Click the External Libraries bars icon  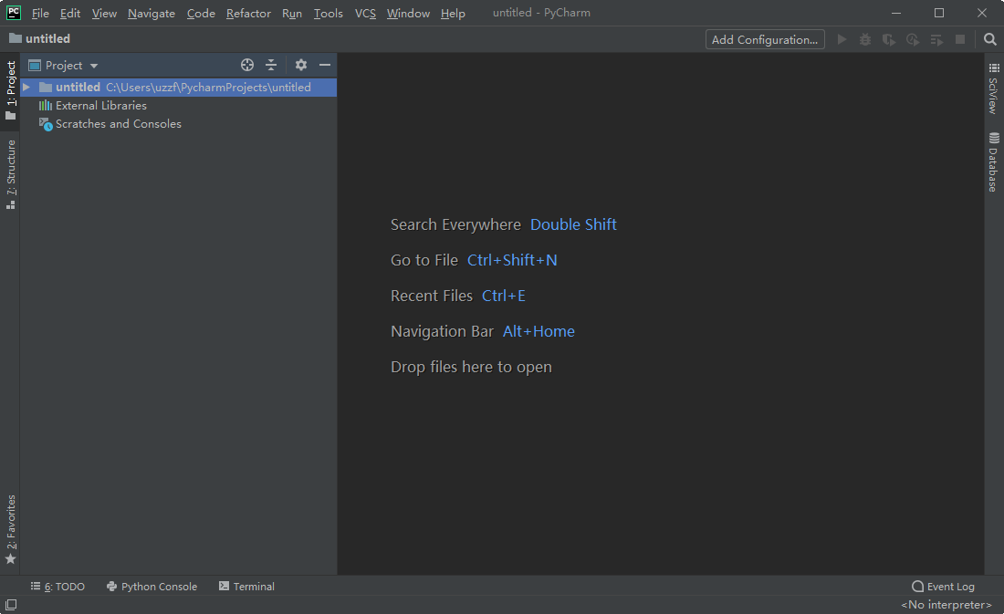point(46,106)
